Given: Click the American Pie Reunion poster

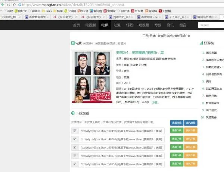Looking at the screenshot, I should (92, 76).
